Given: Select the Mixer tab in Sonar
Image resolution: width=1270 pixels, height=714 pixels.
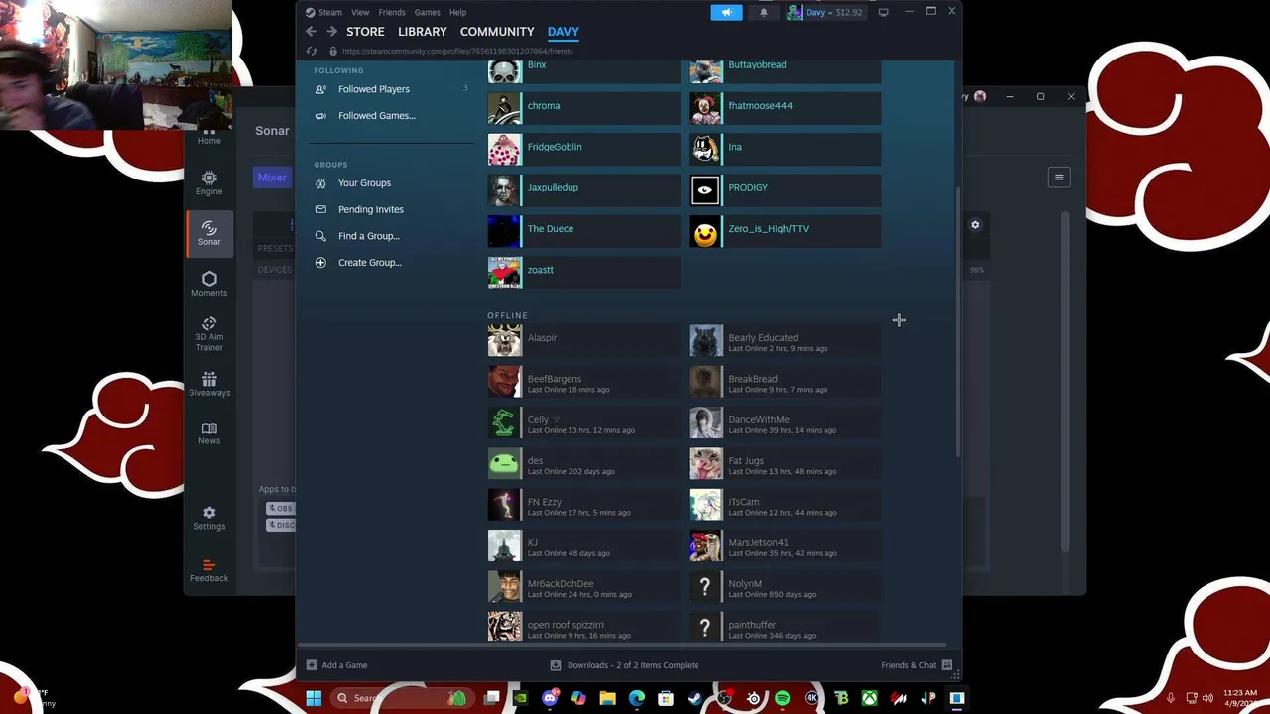Looking at the screenshot, I should [x=272, y=178].
